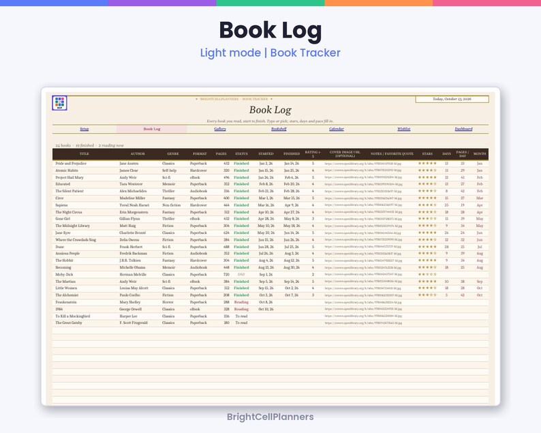Go to the Gallery sheet link

coord(220,129)
